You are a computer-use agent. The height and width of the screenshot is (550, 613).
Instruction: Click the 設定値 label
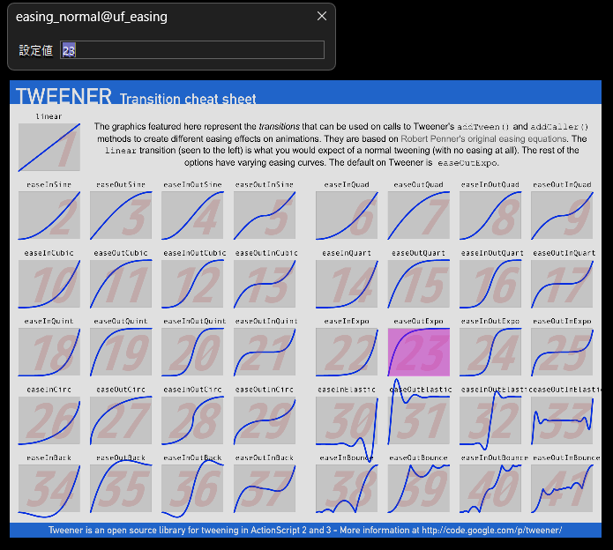pyautogui.click(x=35, y=50)
